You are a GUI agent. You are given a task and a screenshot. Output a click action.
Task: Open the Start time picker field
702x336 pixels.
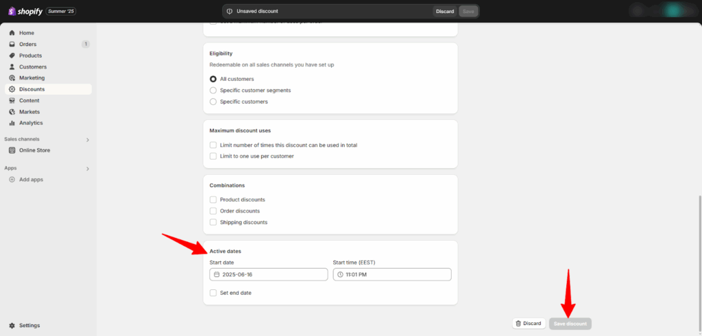point(392,274)
